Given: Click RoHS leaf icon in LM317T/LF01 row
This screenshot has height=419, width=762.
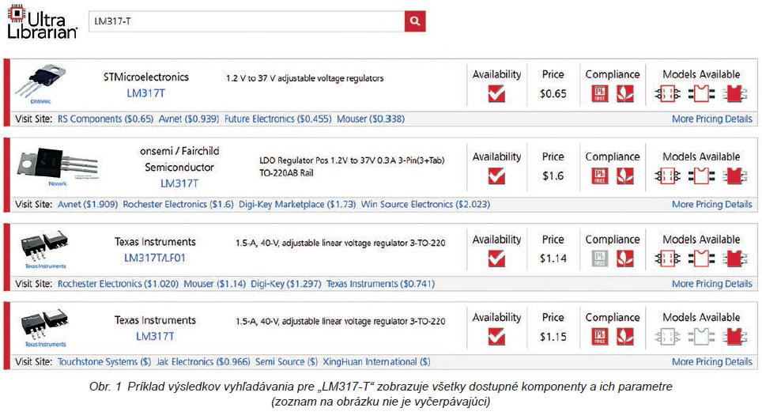Looking at the screenshot, I should [x=625, y=259].
